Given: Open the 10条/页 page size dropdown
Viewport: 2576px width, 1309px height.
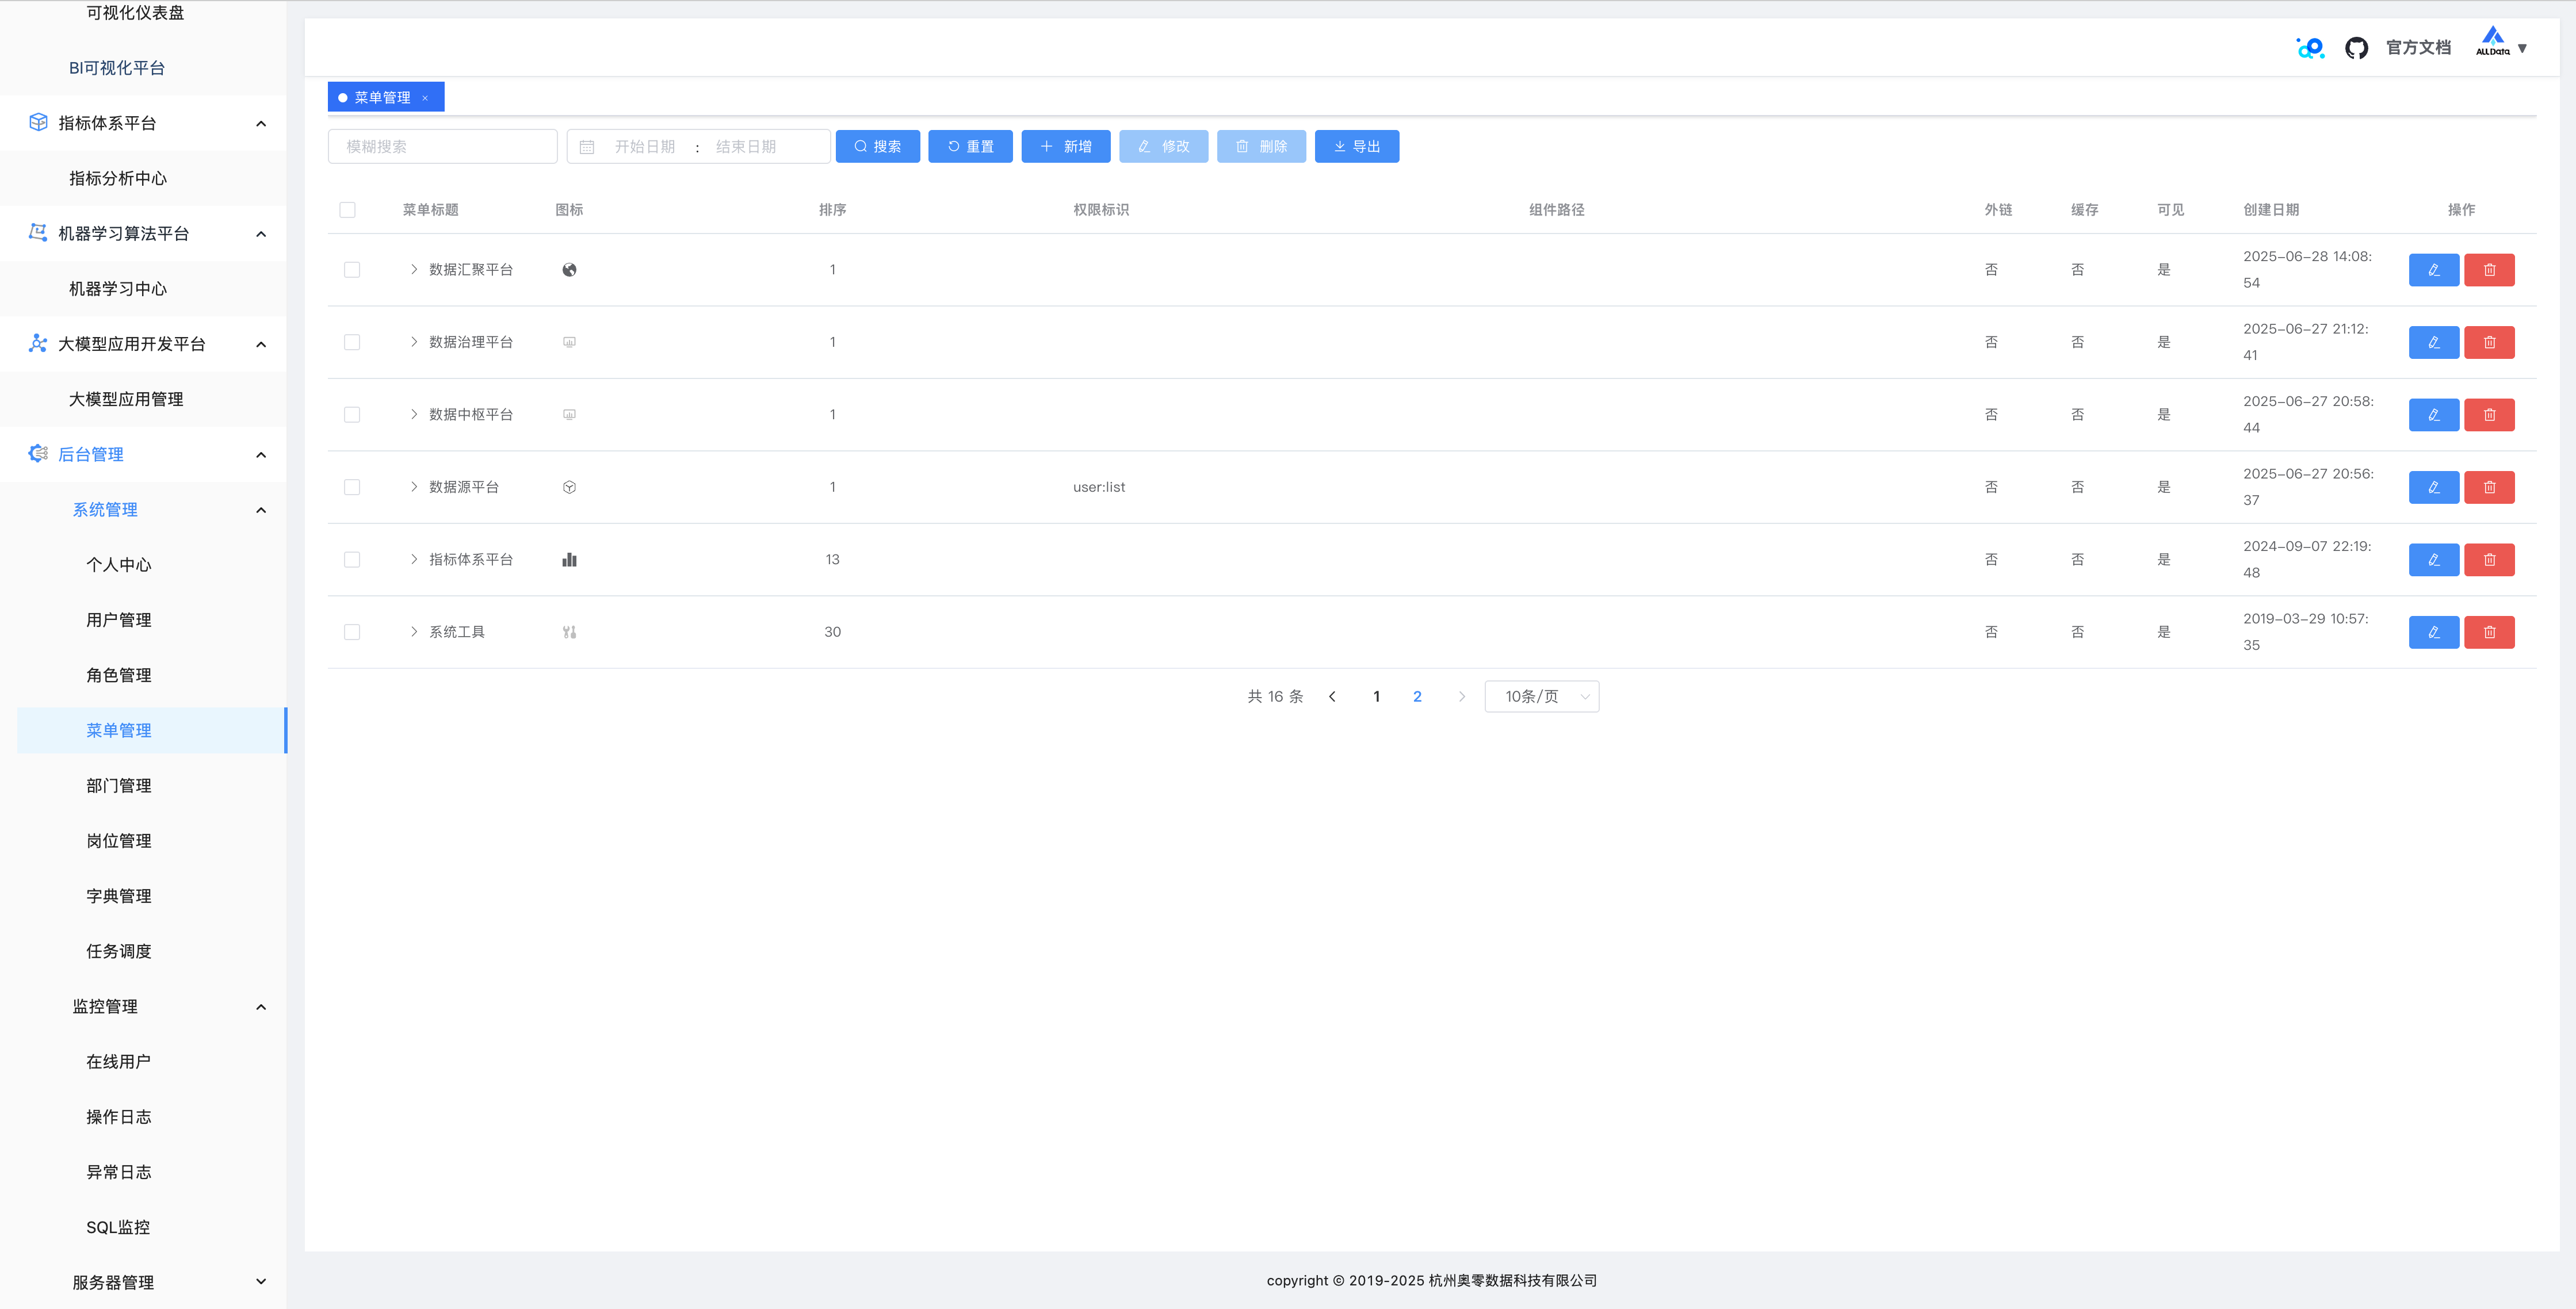Looking at the screenshot, I should pos(1541,697).
